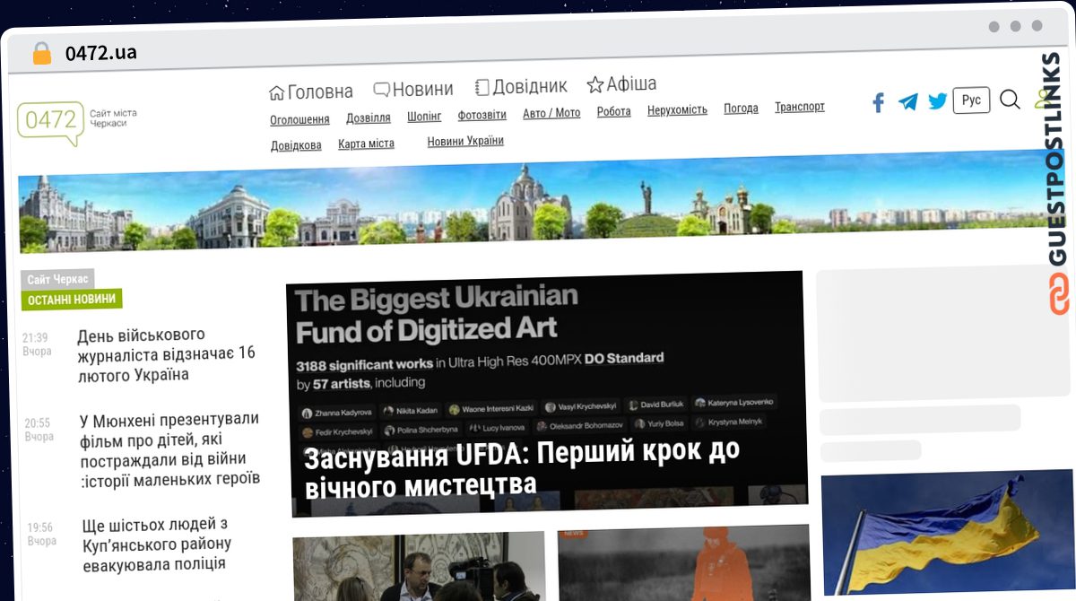
Task: Click the Сайт міста Черкаси tagline
Action: [x=113, y=118]
